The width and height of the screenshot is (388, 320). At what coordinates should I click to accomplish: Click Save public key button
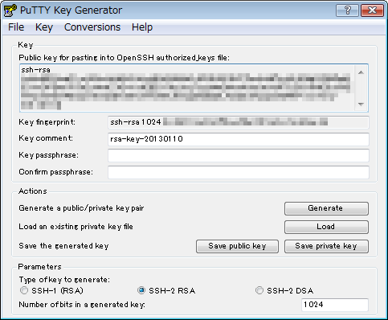(x=237, y=246)
